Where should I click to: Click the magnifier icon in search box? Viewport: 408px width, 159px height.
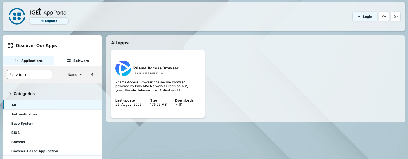point(11,74)
